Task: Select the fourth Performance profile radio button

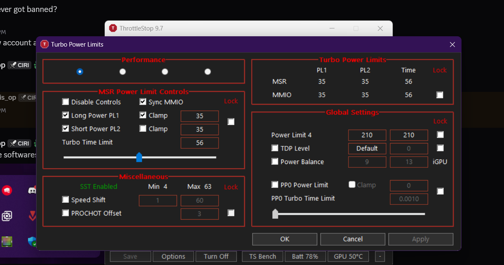Action: click(x=208, y=71)
